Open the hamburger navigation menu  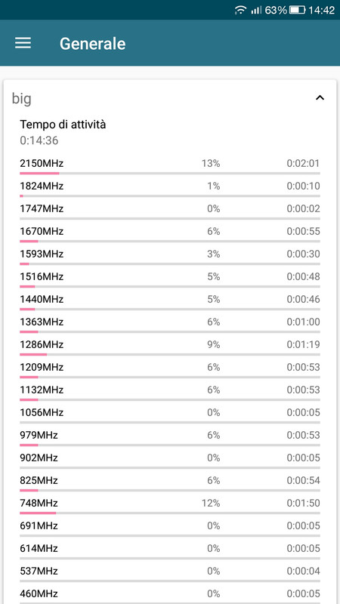click(x=23, y=43)
